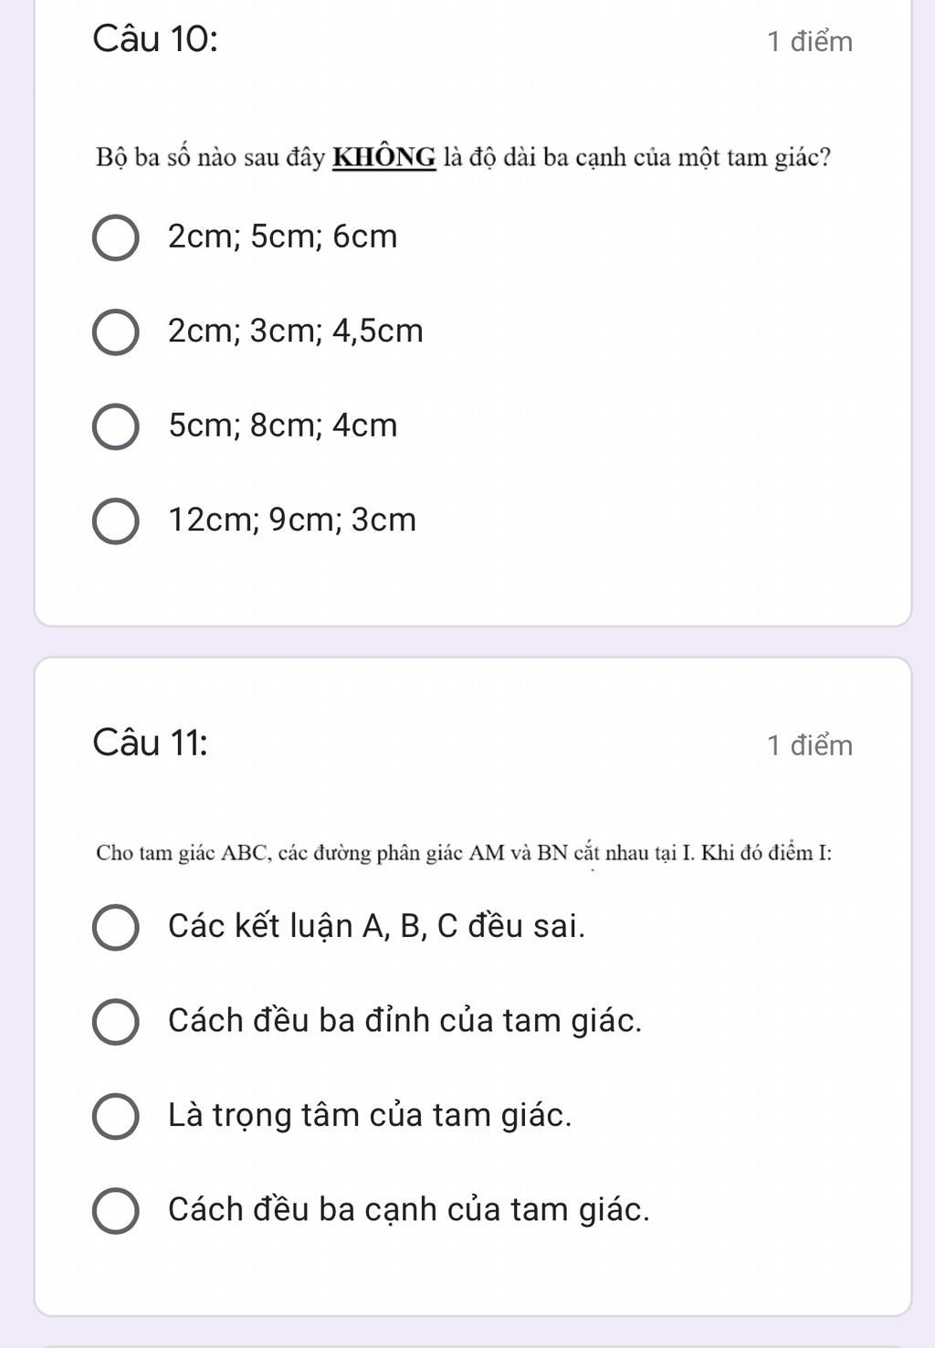Choose radio for 'Cách đều ba đỉnh của tam giác'
This screenshot has height=1348, width=935.
116,1021
